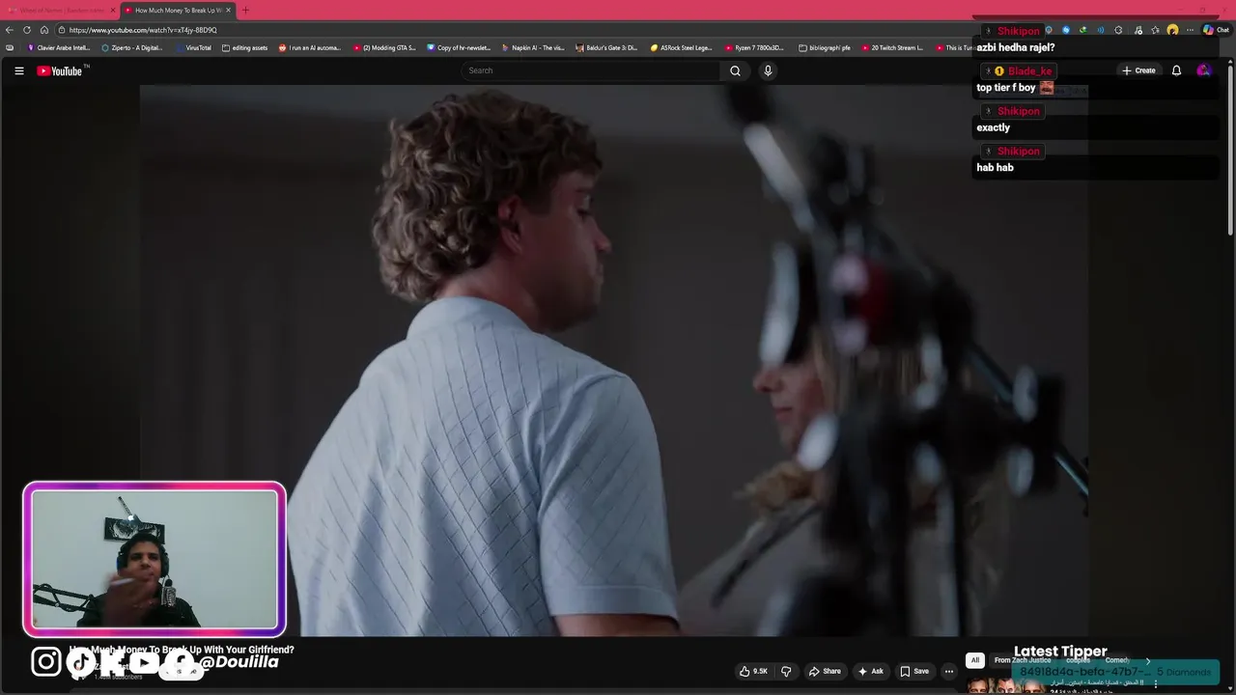Click the browser address bar URL
1236x695 pixels.
pos(143,30)
